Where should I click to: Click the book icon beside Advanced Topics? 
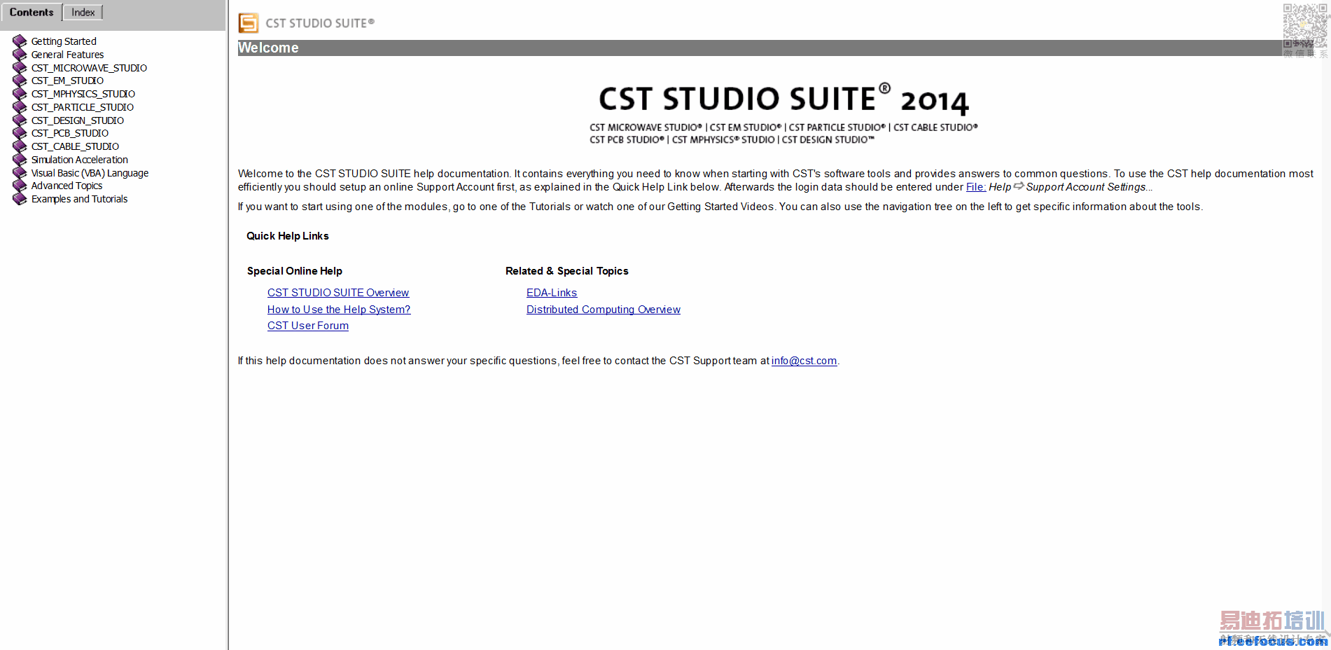(20, 186)
